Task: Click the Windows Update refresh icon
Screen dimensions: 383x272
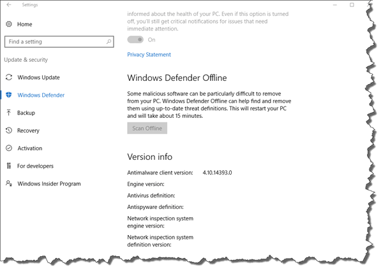Action: click(x=9, y=77)
